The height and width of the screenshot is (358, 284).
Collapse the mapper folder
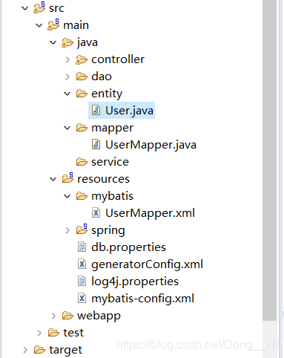(67, 128)
